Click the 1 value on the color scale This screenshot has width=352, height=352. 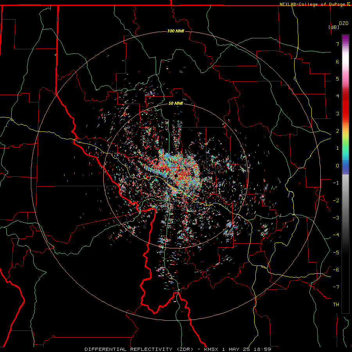pos(338,148)
